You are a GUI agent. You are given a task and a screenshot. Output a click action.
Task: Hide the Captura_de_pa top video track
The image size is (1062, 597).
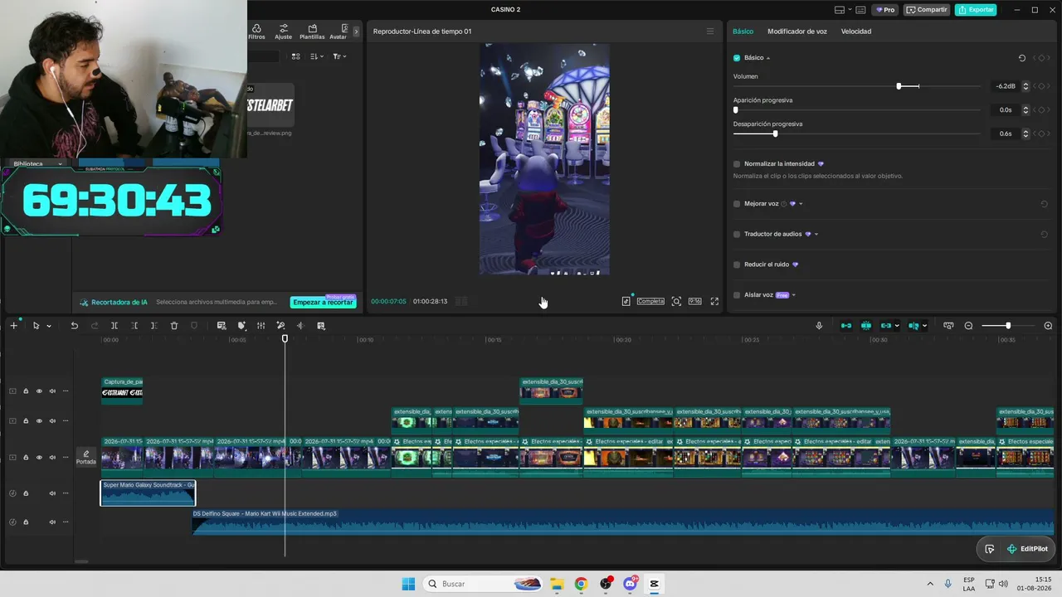point(39,391)
